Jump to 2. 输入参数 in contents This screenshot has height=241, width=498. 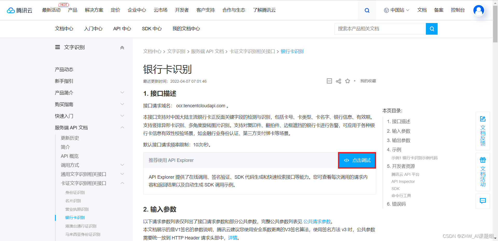pyautogui.click(x=399, y=131)
